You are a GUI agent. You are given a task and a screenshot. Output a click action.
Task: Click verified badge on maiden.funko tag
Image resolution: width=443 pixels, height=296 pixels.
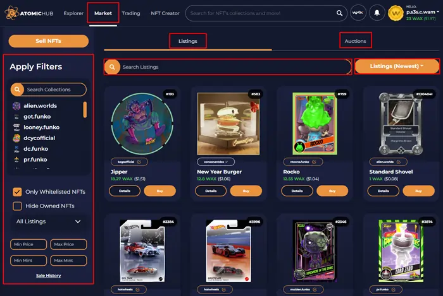pyautogui.click(x=315, y=289)
